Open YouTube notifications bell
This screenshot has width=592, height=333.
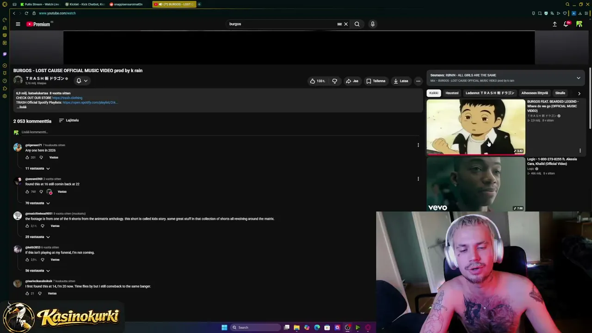point(567,24)
